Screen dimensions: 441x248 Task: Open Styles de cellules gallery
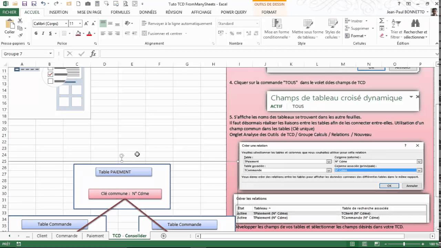[x=332, y=29]
